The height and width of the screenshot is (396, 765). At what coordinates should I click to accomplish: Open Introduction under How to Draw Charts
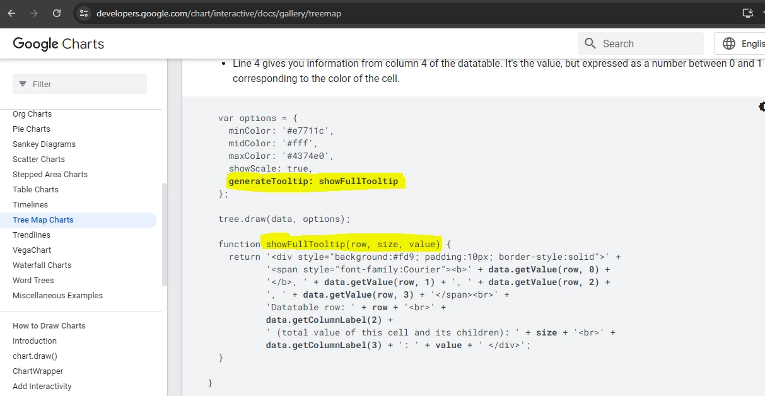pyautogui.click(x=35, y=341)
